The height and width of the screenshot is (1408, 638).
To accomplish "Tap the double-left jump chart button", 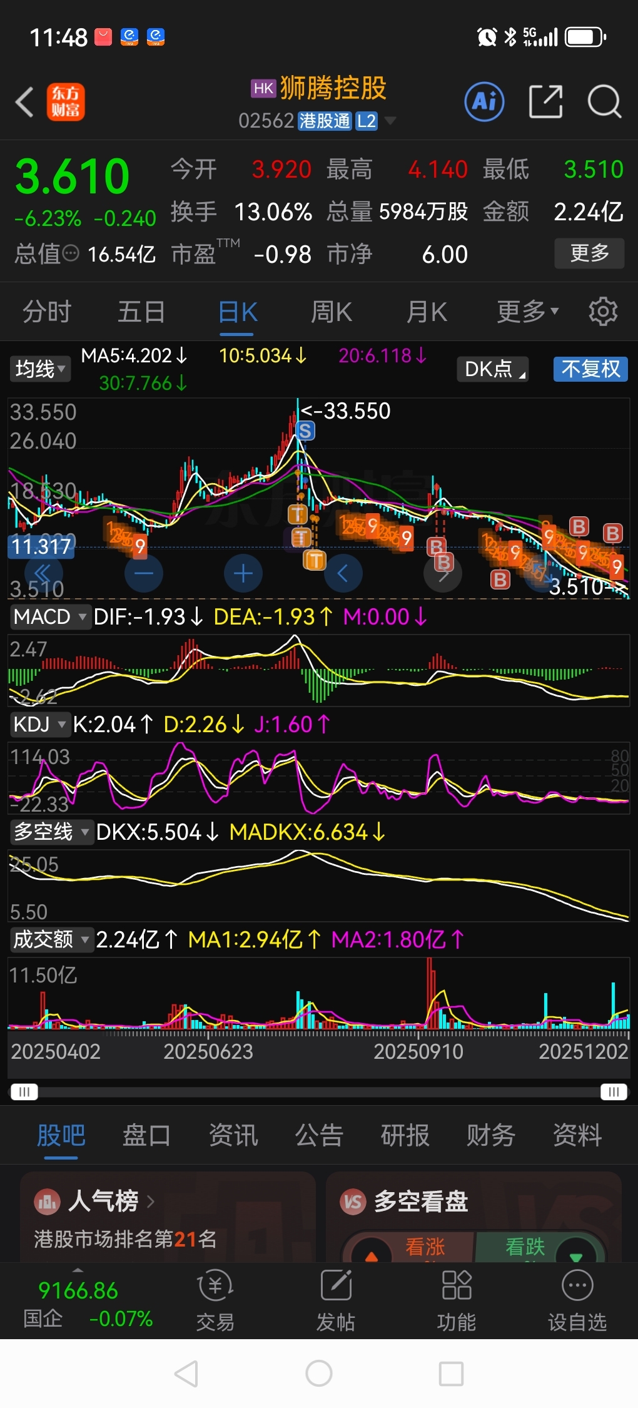I will pos(44,573).
